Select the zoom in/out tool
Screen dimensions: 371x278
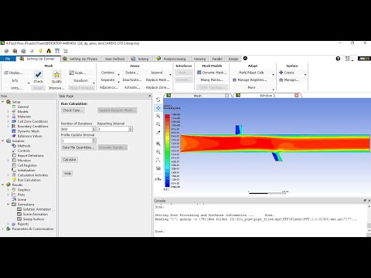coord(158,116)
